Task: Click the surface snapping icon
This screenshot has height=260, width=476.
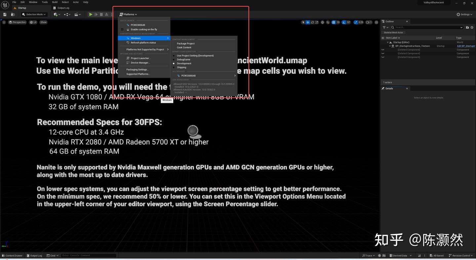Action: pos(328,22)
